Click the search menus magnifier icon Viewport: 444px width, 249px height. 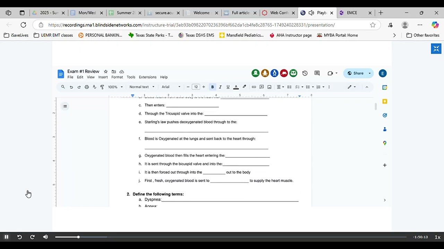(x=63, y=87)
